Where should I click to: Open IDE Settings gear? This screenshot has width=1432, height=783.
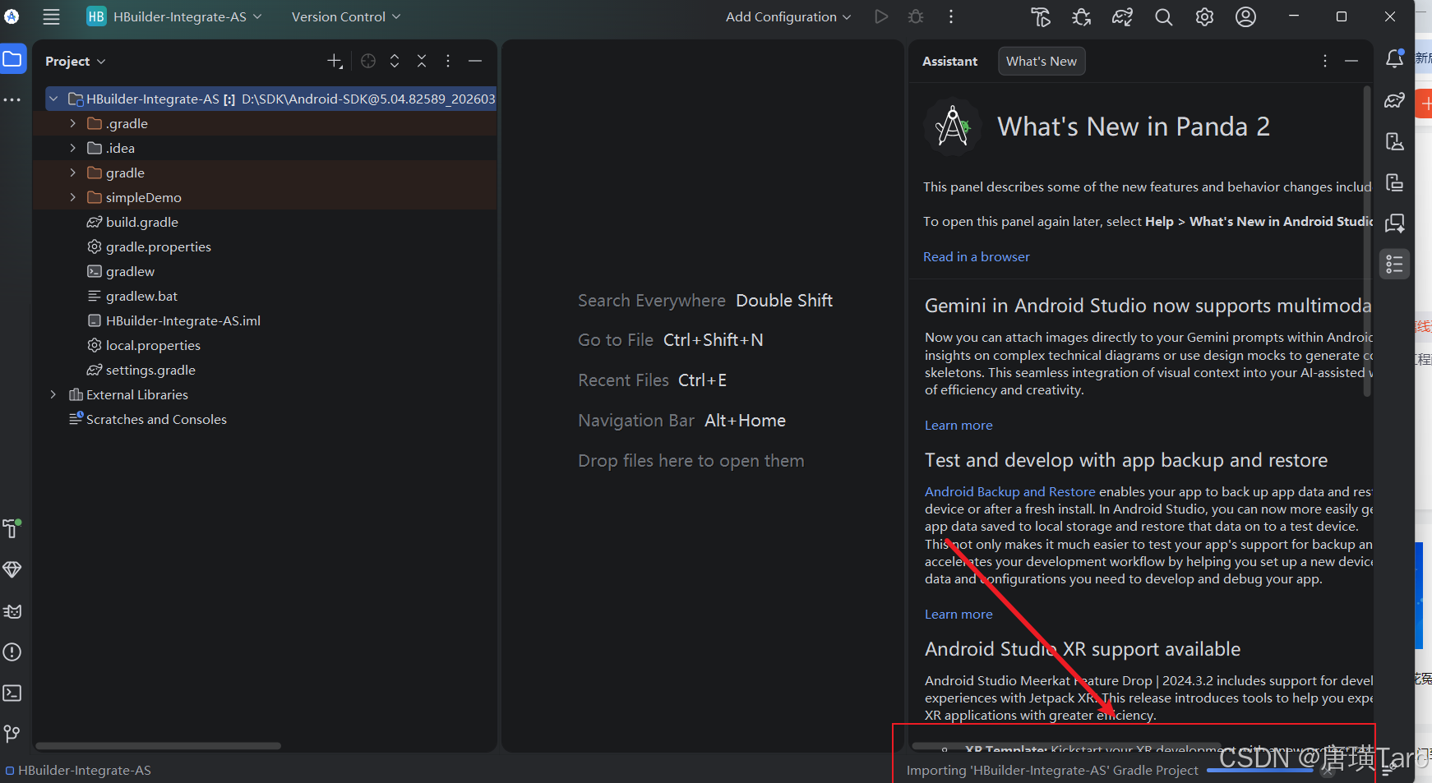pos(1204,16)
